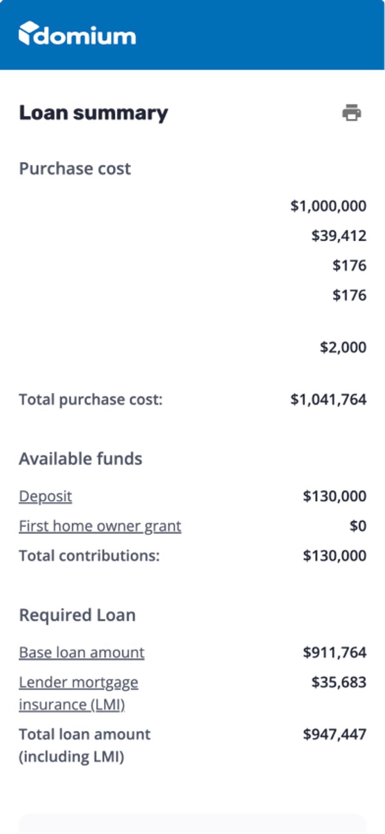Click the second $176 fee amount
The width and height of the screenshot is (385, 834).
[349, 295]
